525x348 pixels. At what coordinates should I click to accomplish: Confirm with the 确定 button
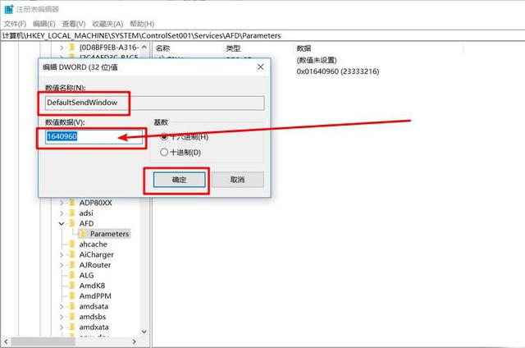[179, 180]
